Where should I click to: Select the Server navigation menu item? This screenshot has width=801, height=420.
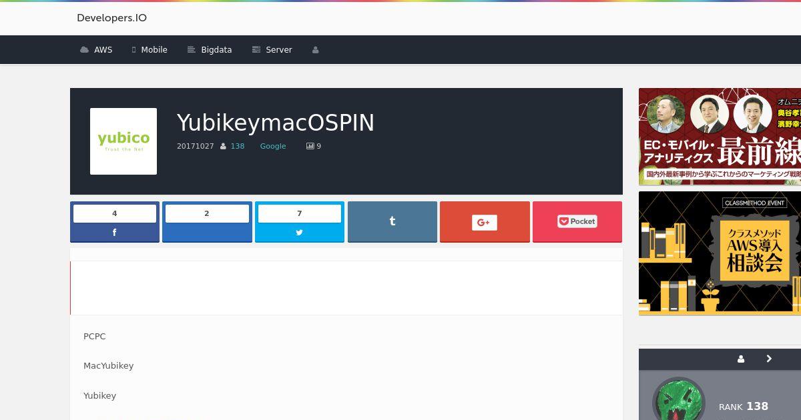(x=272, y=50)
